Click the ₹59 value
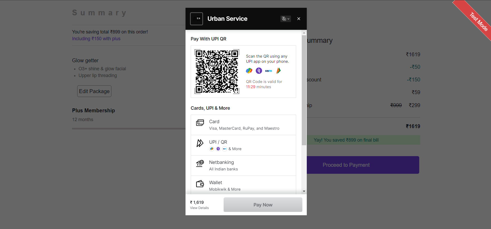The width and height of the screenshot is (491, 229). click(x=416, y=92)
